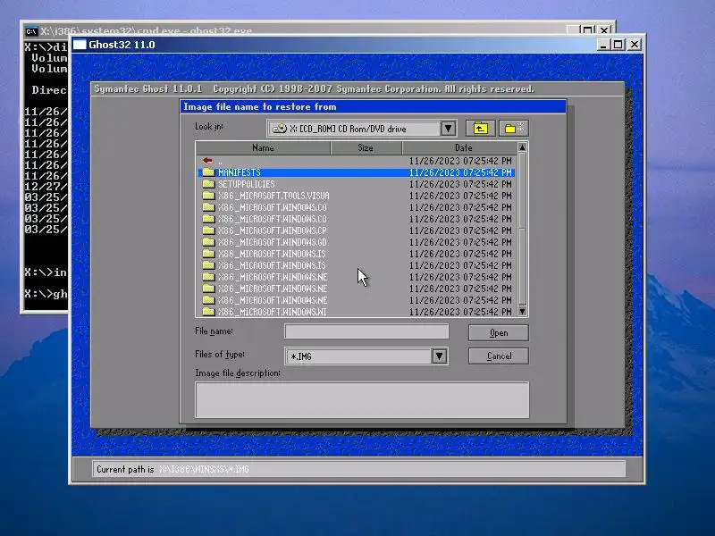Select the SETUPPOLICIES folder icon
Screen dimensions: 715x536
208,184
